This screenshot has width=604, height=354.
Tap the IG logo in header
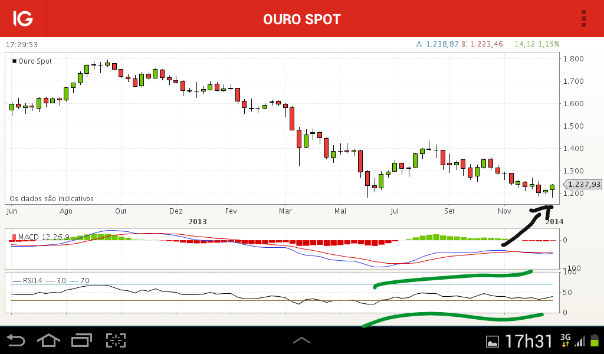click(x=23, y=18)
